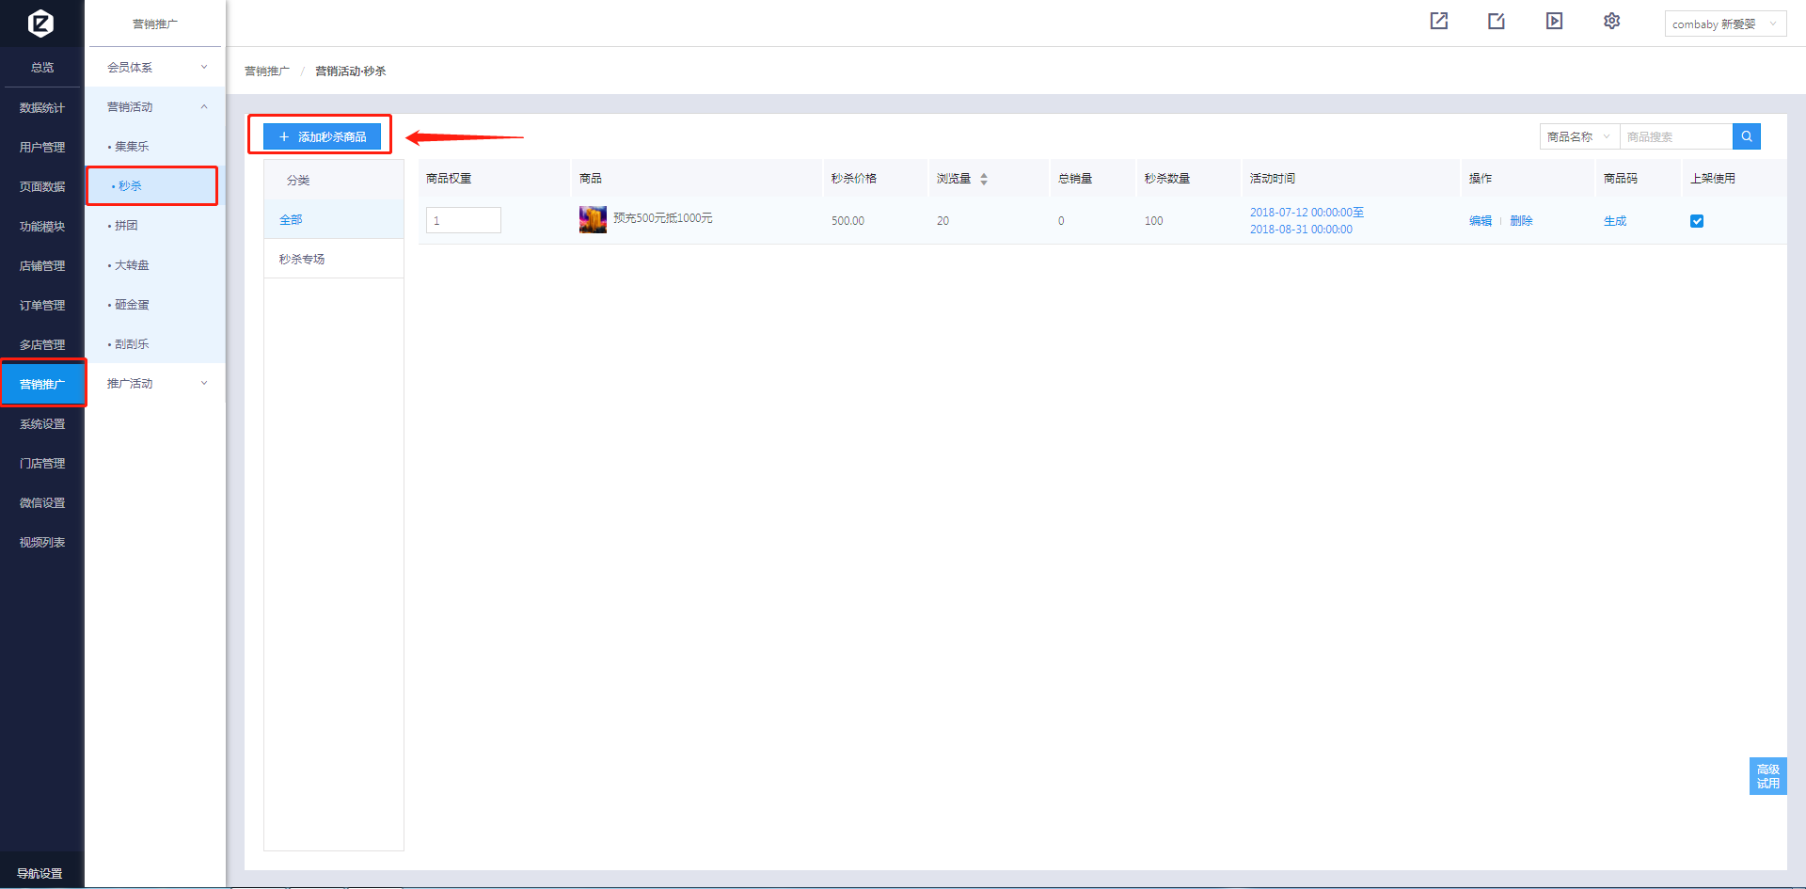Click the app logo in top-left corner
Image resolution: width=1806 pixels, height=889 pixels.
tap(40, 23)
